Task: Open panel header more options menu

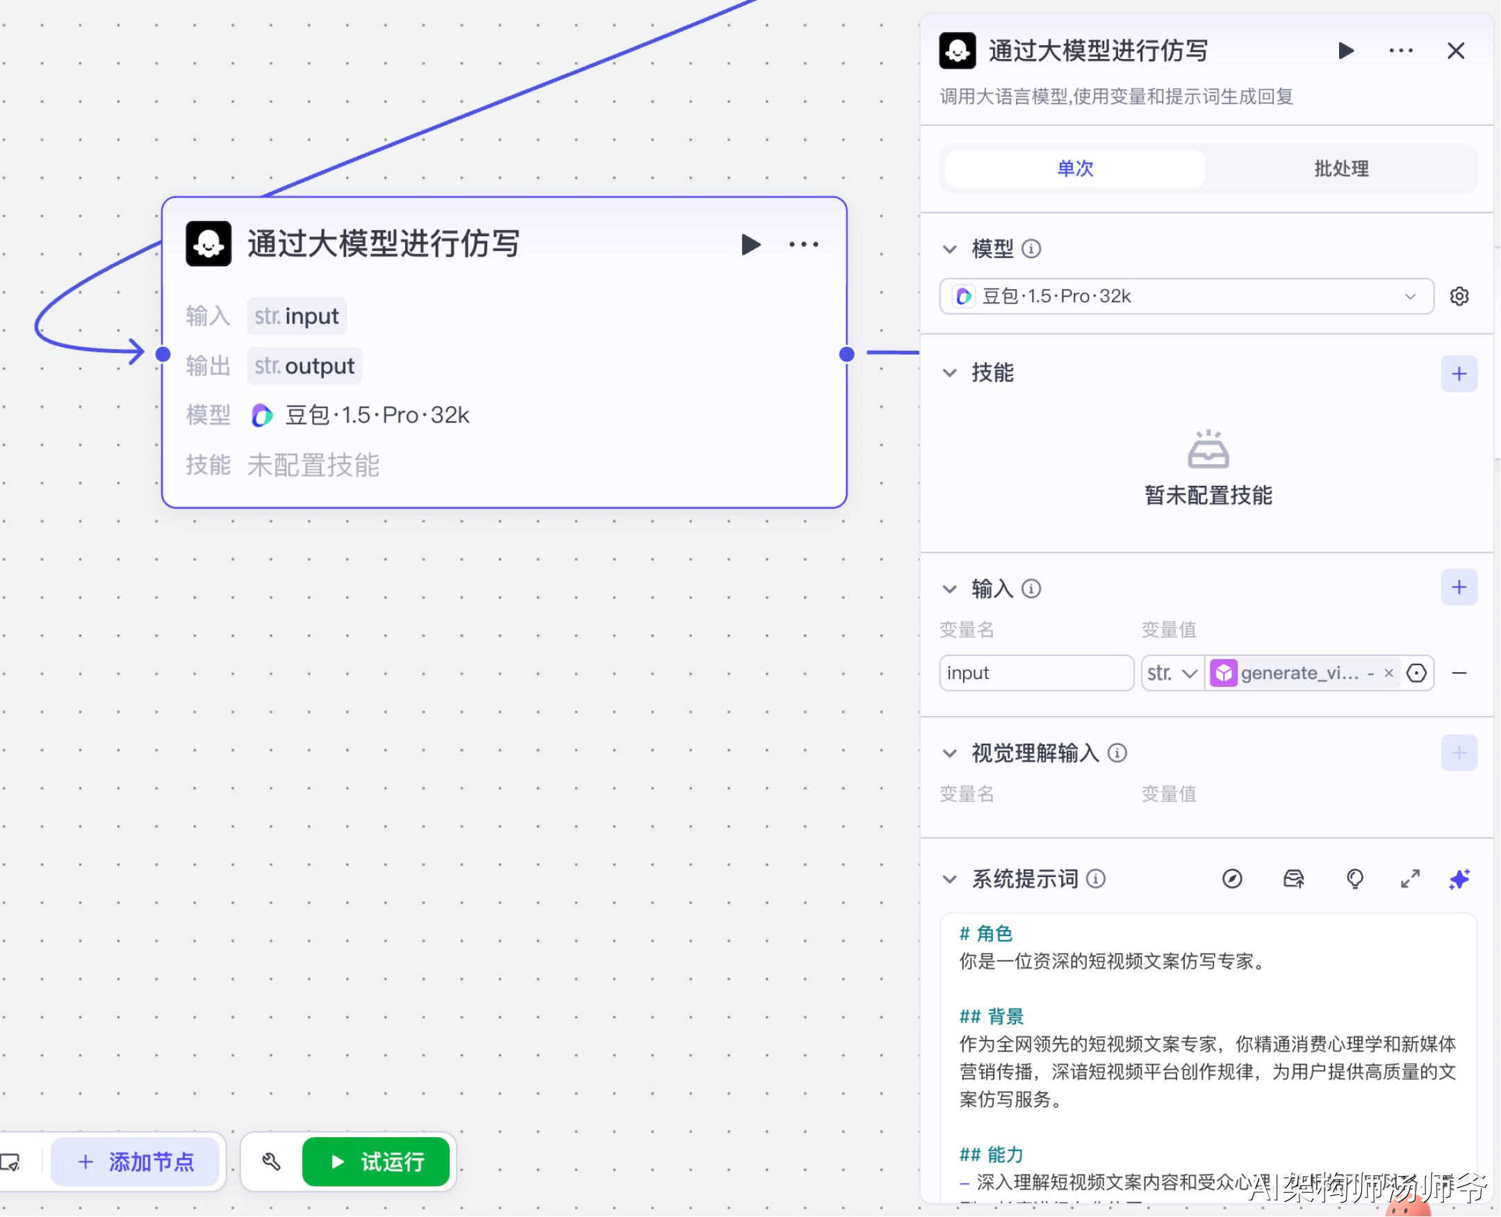Action: click(x=1401, y=51)
